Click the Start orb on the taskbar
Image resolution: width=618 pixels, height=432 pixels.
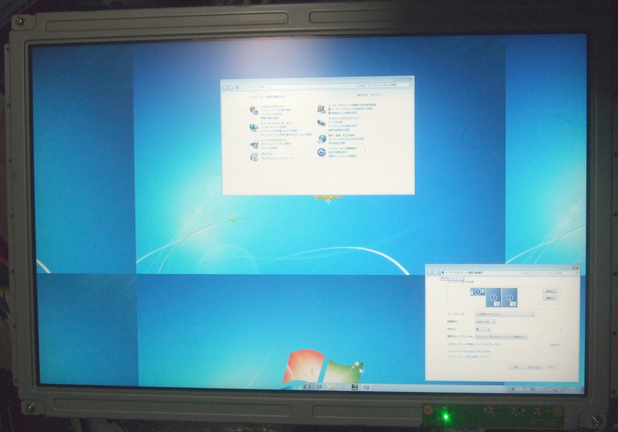[x=307, y=387]
